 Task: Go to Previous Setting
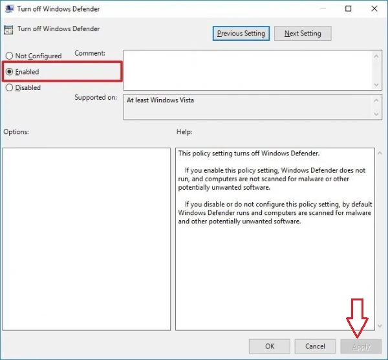241,33
